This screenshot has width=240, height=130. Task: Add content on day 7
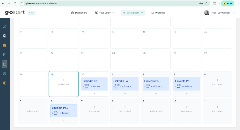(x=95, y=109)
